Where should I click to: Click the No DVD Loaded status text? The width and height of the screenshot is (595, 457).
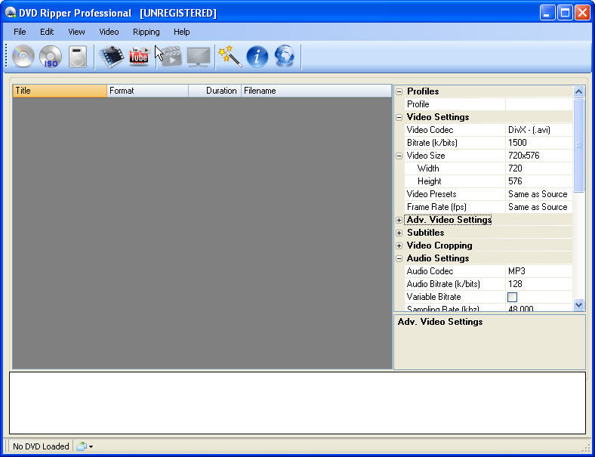coord(41,446)
